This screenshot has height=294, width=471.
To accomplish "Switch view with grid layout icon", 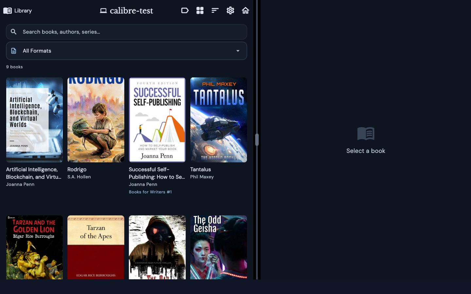I will pyautogui.click(x=200, y=10).
